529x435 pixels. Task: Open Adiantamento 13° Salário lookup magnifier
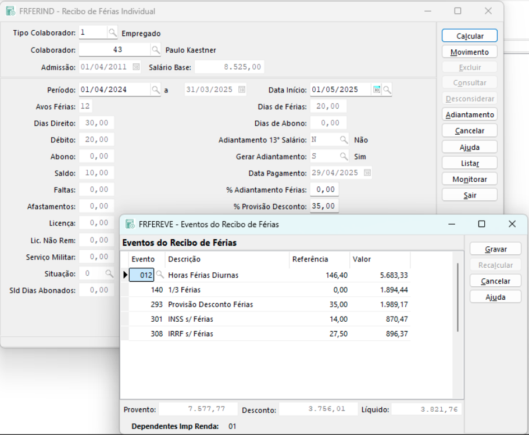344,140
